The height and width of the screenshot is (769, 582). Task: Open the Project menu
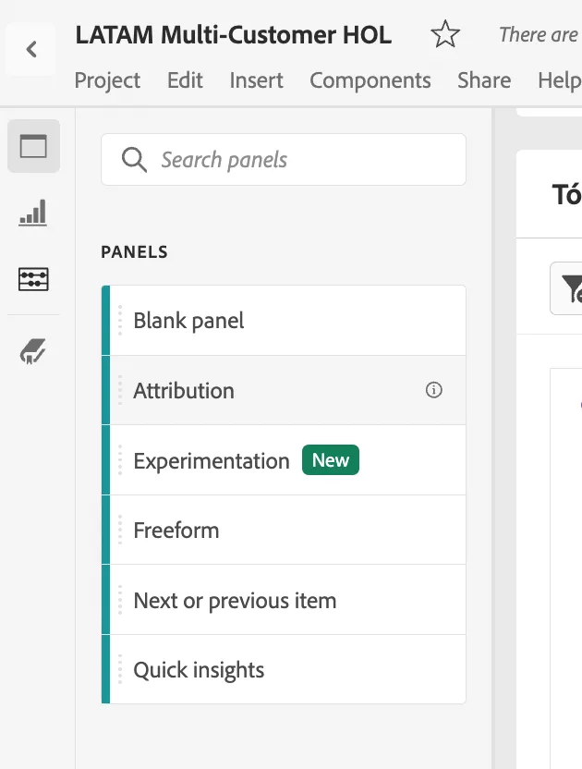(x=107, y=80)
